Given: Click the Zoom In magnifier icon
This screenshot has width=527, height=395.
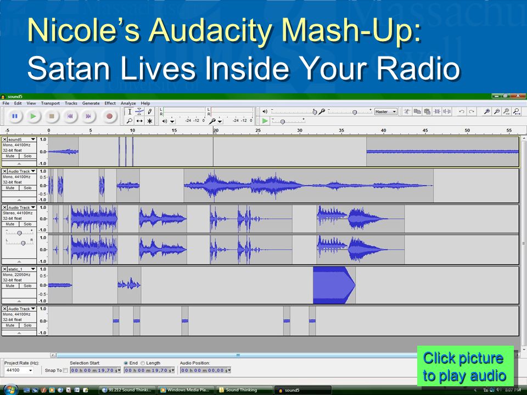Looking at the screenshot, I should pyautogui.click(x=487, y=111).
